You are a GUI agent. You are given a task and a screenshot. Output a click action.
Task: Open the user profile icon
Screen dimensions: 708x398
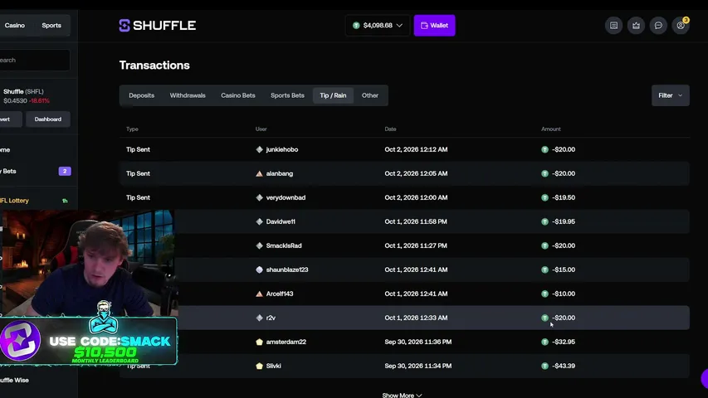(x=681, y=25)
